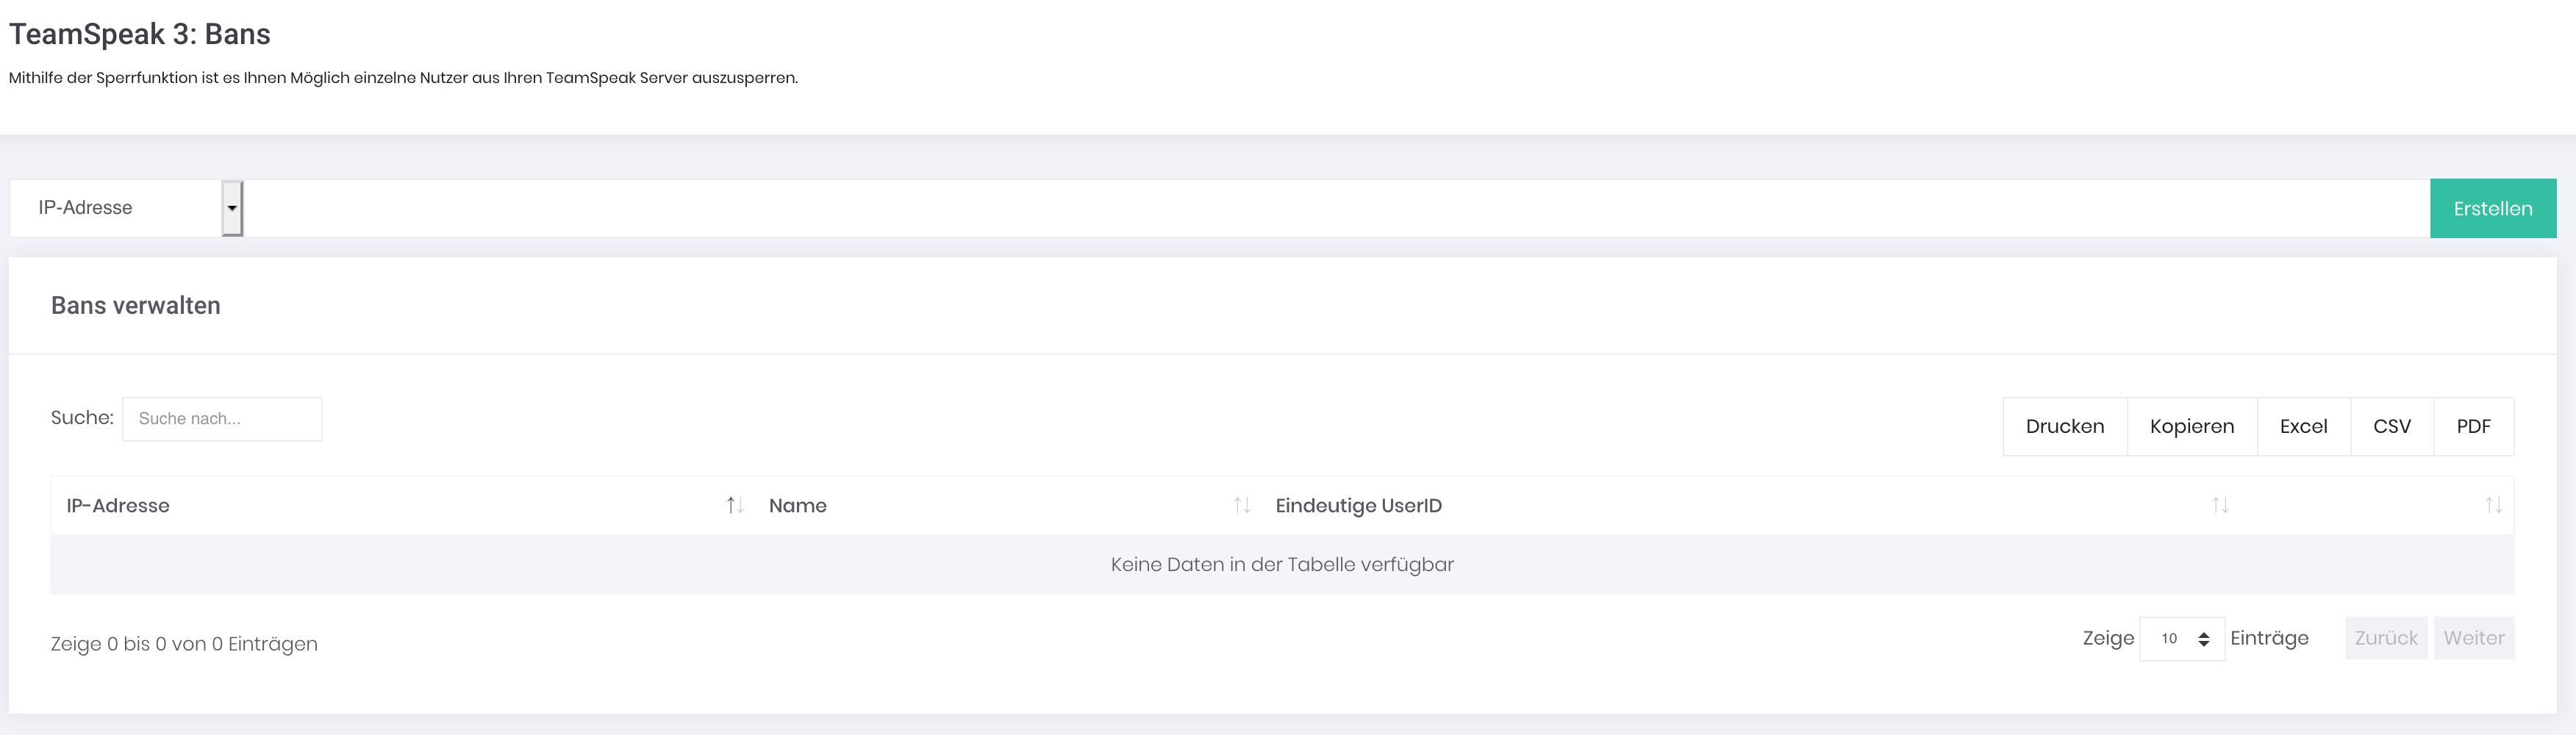The height and width of the screenshot is (735, 2576).
Task: Focus the Suche nach... search field
Action: click(222, 419)
